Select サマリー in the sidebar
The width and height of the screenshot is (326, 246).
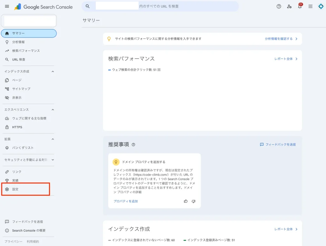pyautogui.click(x=29, y=33)
